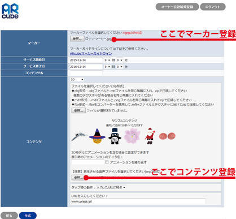
Task: Click the owner company registration button
Action: 177,7
